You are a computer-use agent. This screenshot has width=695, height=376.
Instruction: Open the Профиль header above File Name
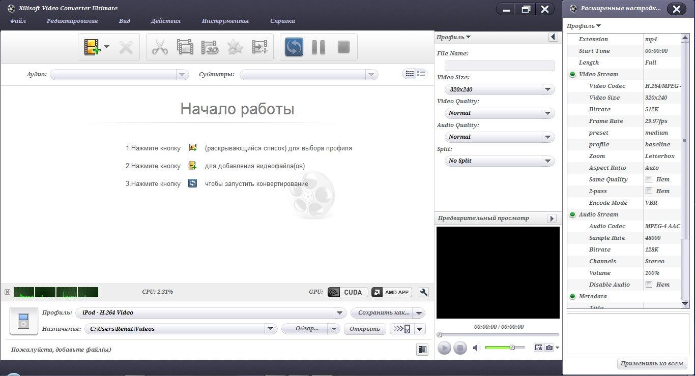click(453, 37)
